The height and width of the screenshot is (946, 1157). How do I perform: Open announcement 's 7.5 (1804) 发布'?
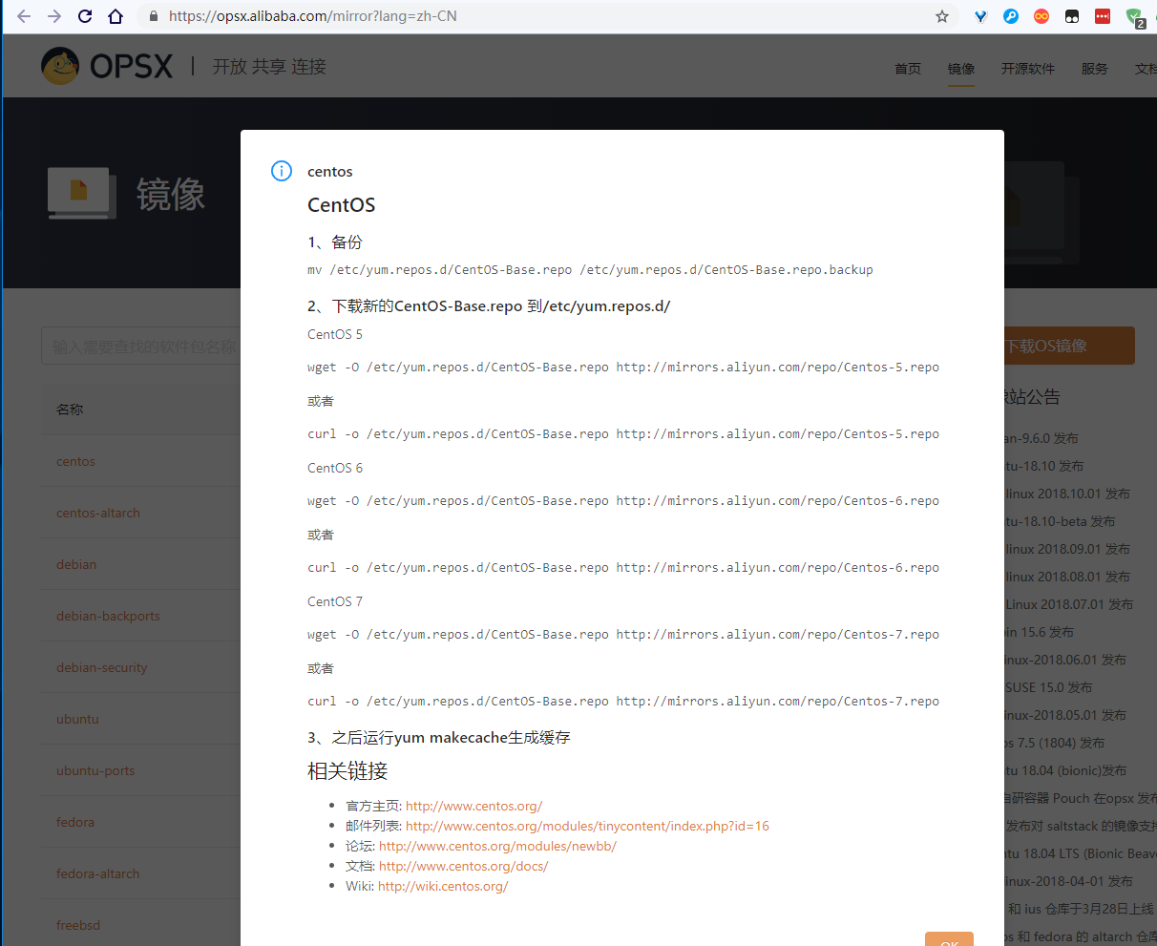tap(1054, 743)
